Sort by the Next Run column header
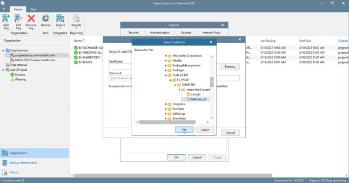 (x=305, y=41)
